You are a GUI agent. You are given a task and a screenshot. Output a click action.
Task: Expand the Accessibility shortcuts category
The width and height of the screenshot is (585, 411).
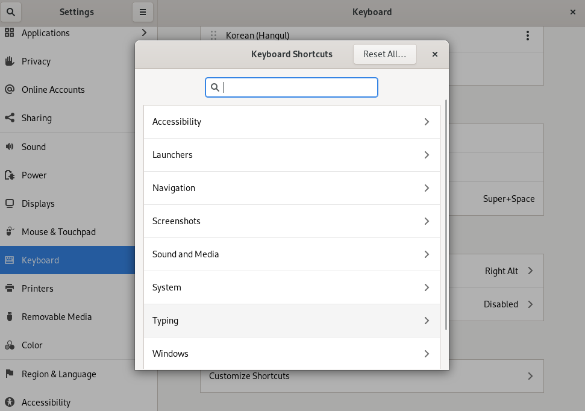292,122
